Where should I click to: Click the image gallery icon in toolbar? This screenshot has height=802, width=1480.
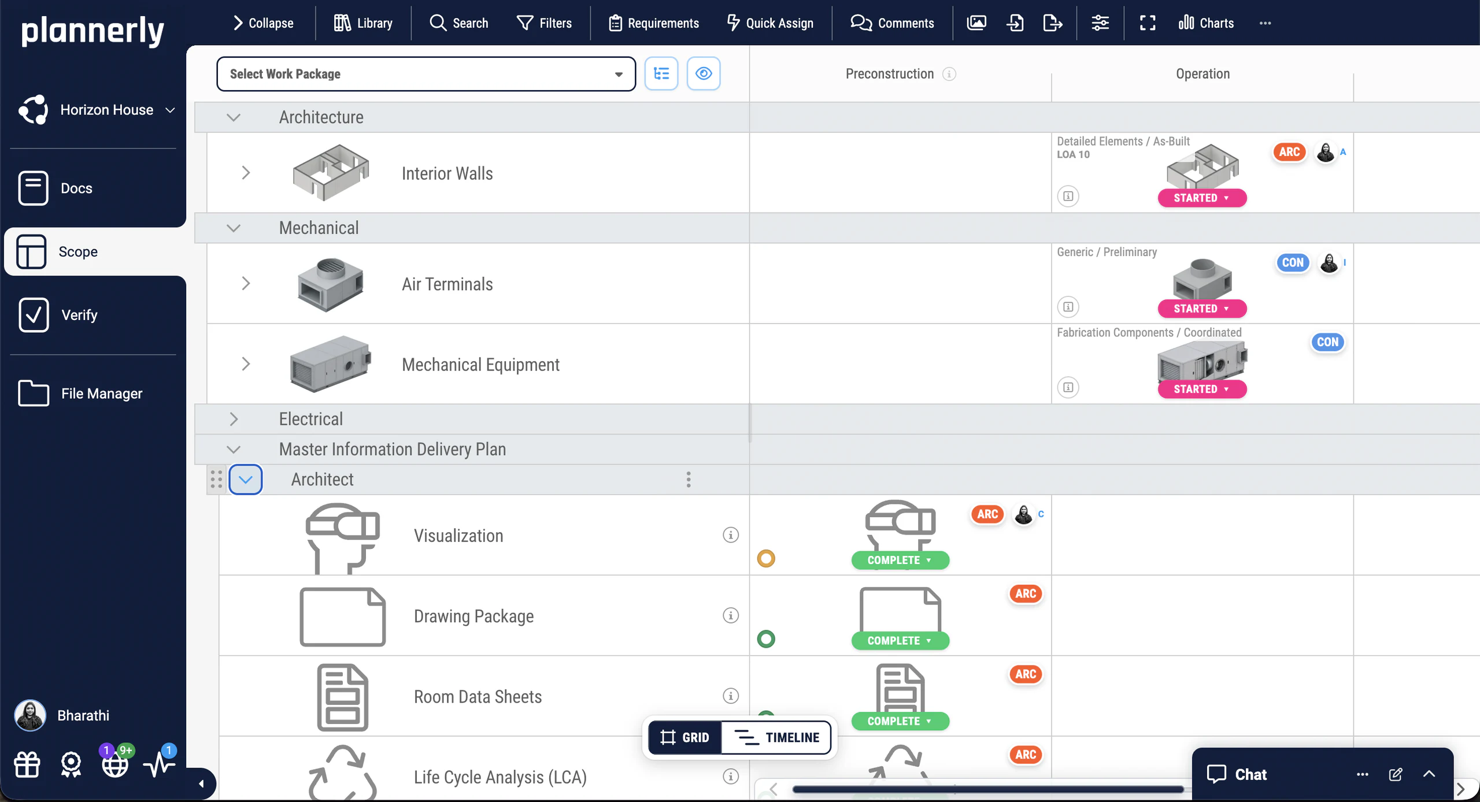pos(976,23)
